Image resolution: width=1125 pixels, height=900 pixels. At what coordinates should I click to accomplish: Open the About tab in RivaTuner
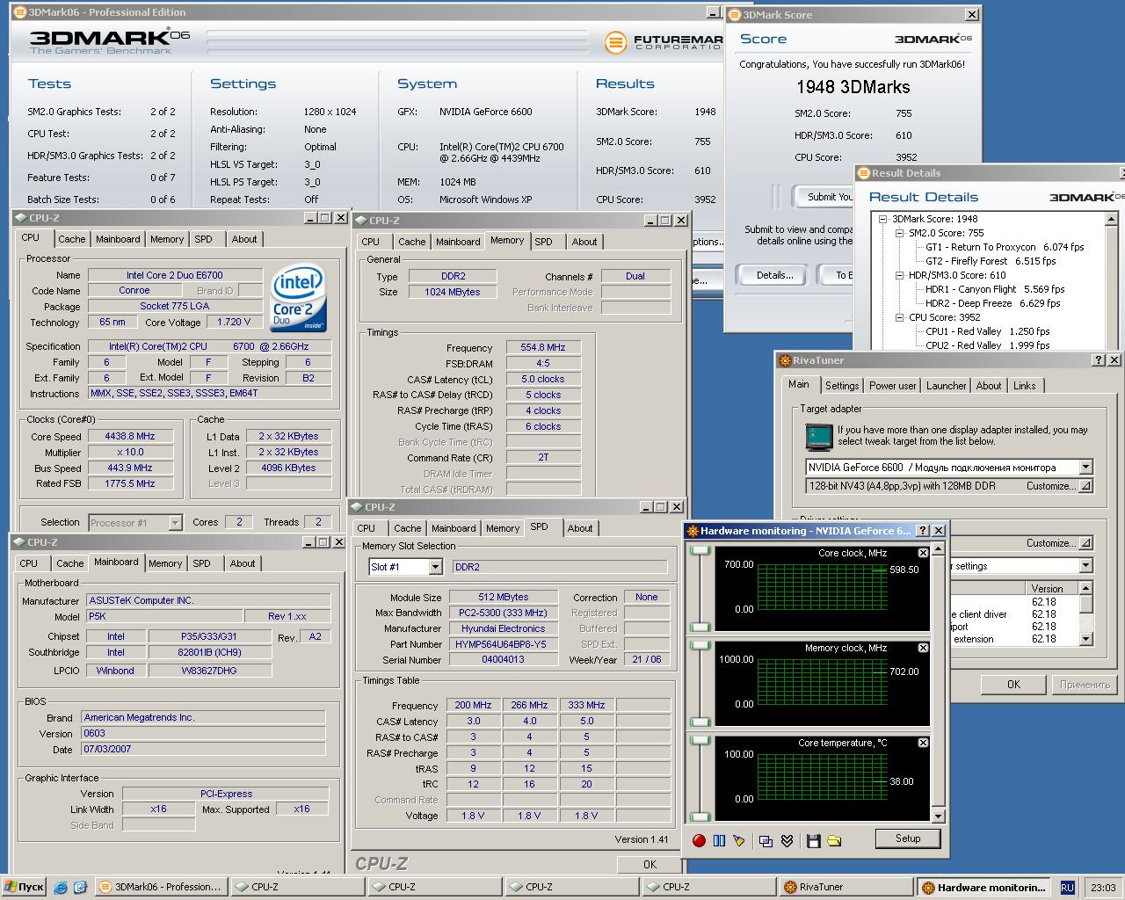coord(989,386)
